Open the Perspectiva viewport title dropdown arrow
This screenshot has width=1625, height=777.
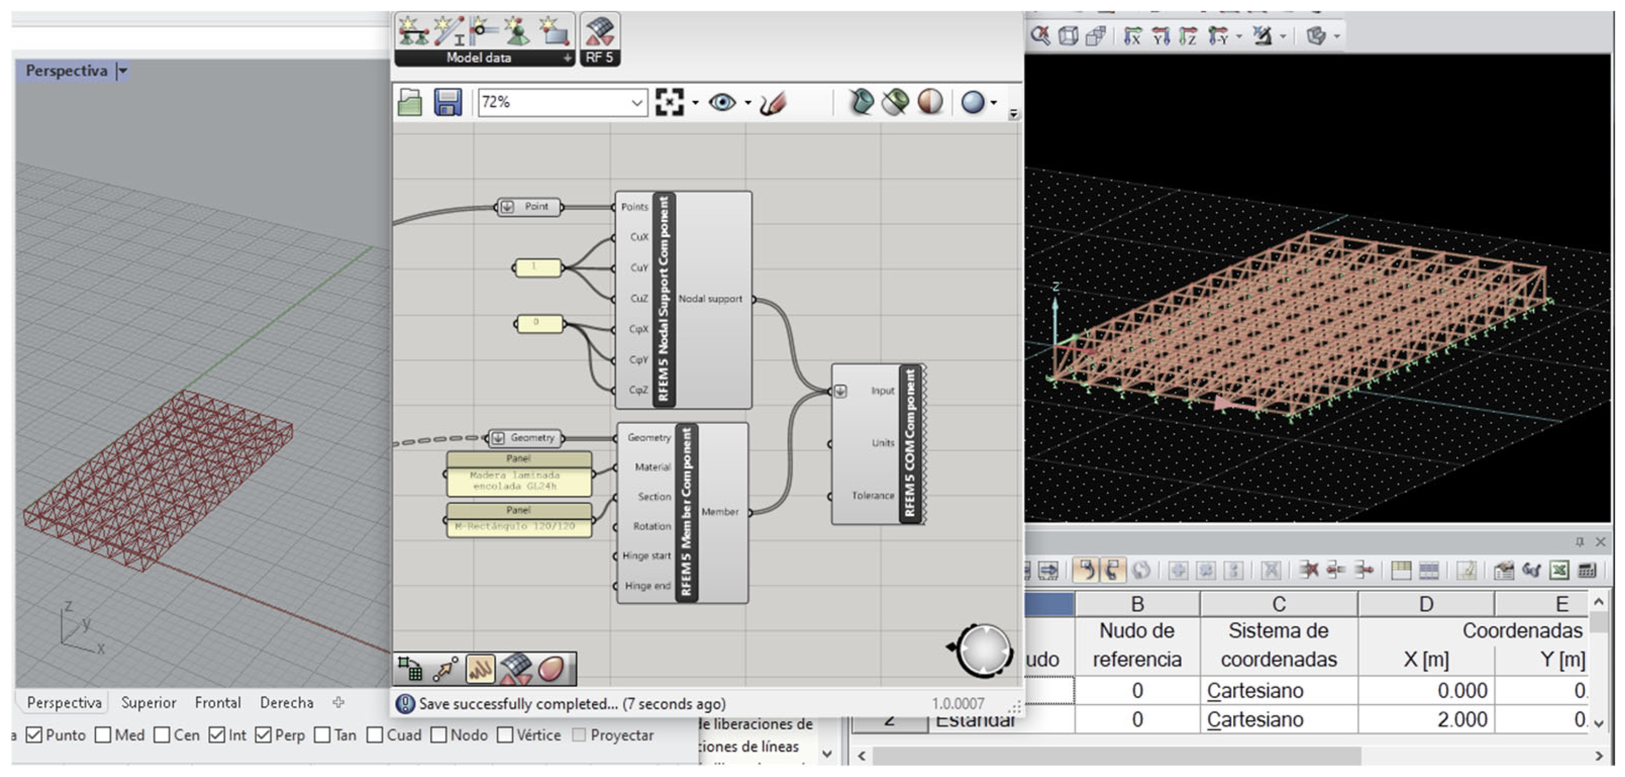point(123,71)
